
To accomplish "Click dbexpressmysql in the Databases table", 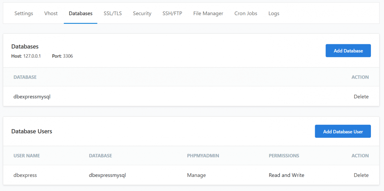I will [x=32, y=96].
